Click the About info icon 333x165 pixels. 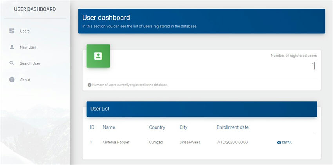[12, 80]
